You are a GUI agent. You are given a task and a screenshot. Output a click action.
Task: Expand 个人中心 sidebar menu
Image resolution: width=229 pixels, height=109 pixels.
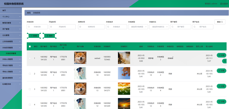tap(11, 17)
